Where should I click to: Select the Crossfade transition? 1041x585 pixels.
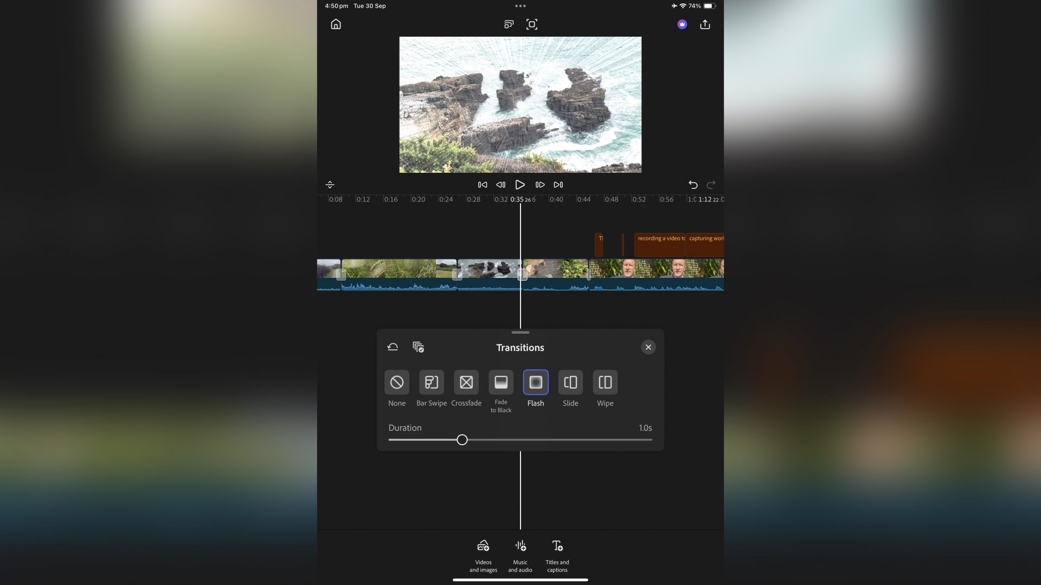pos(466,382)
